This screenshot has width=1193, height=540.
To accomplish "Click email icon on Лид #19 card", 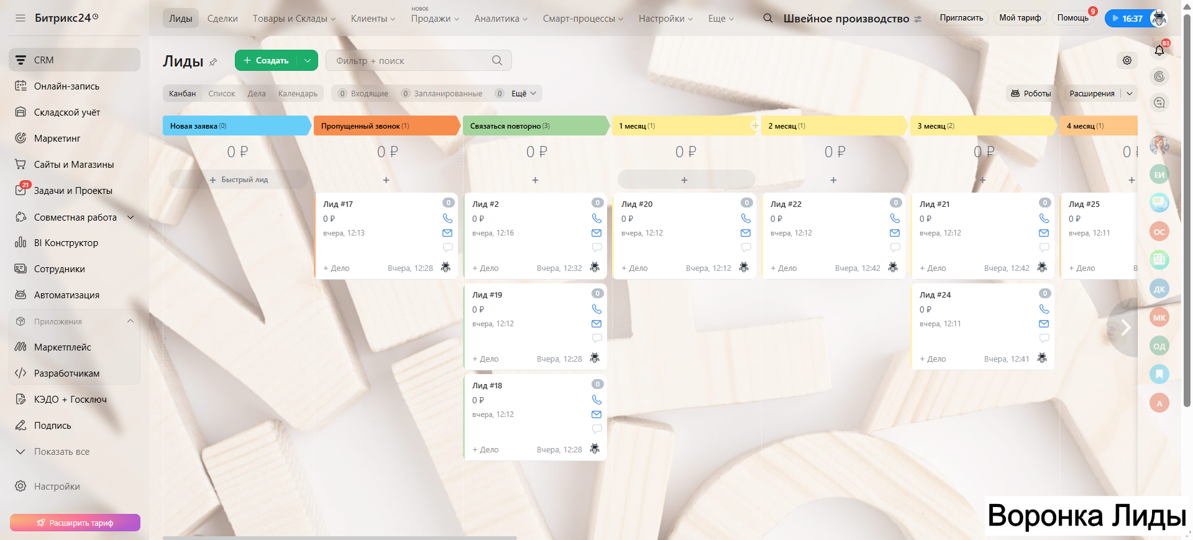I will click(x=596, y=324).
